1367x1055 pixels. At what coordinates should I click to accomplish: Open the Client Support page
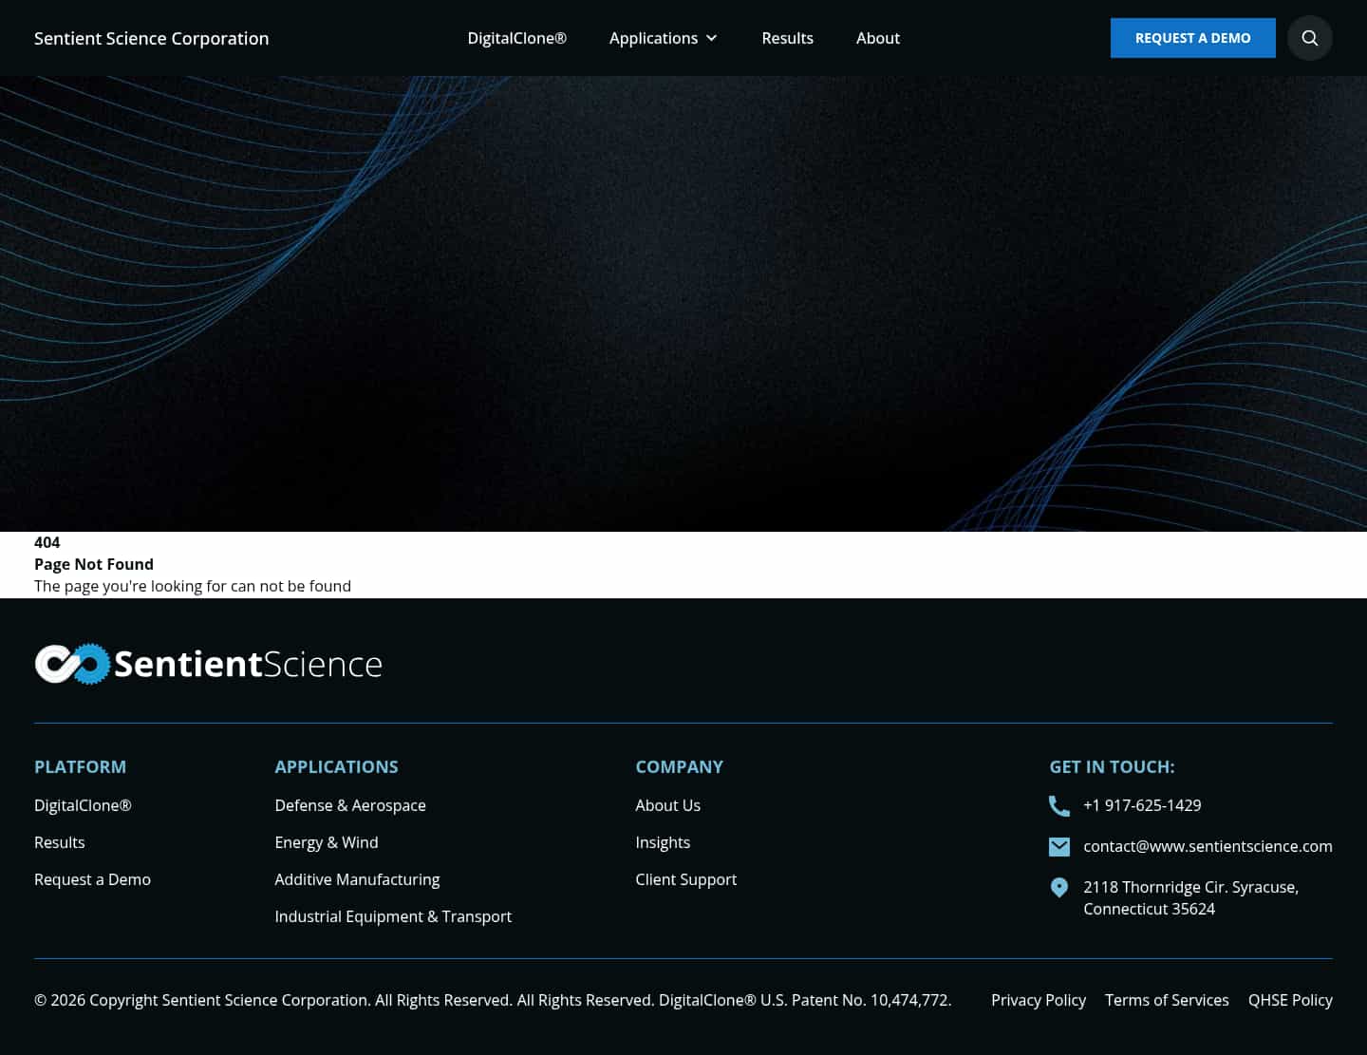pos(685,879)
